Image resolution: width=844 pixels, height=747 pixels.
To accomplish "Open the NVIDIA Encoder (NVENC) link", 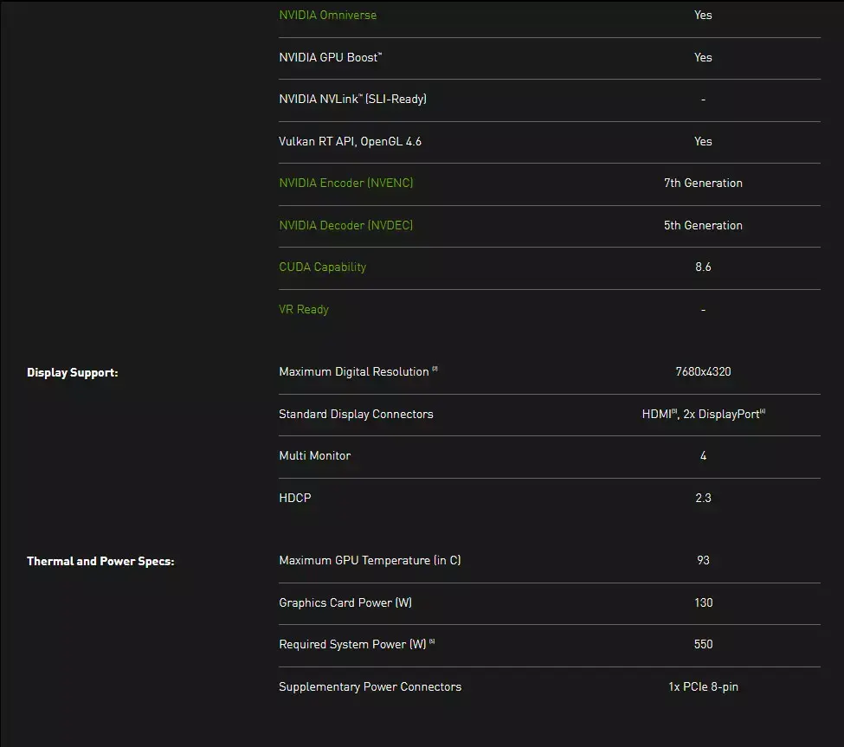I will tap(345, 183).
